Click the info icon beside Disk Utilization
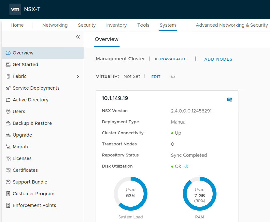Viewport: 270px width, 222px height. coord(186,166)
